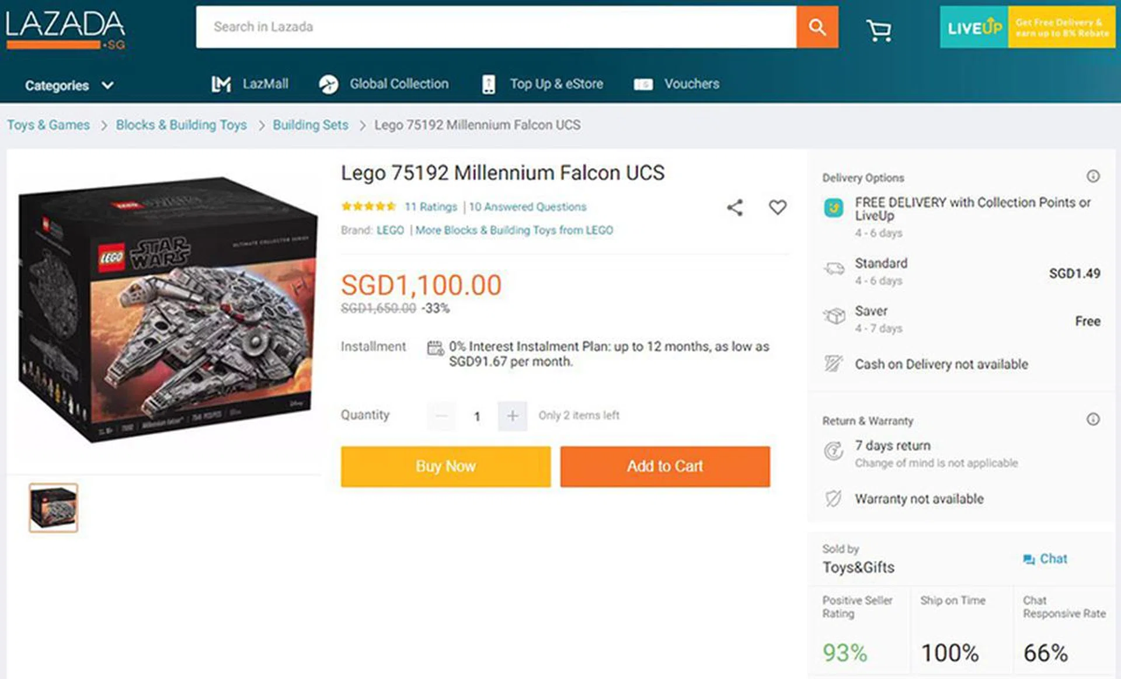Open the Vouchers menu item

(677, 84)
